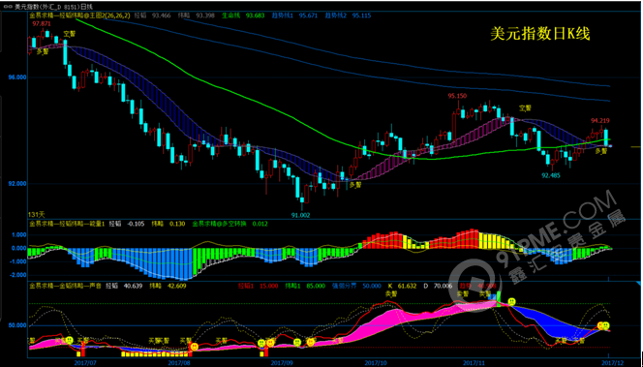This screenshot has height=367, width=643.
Task: Click the 趋势线1 legend label
Action: coord(283,15)
